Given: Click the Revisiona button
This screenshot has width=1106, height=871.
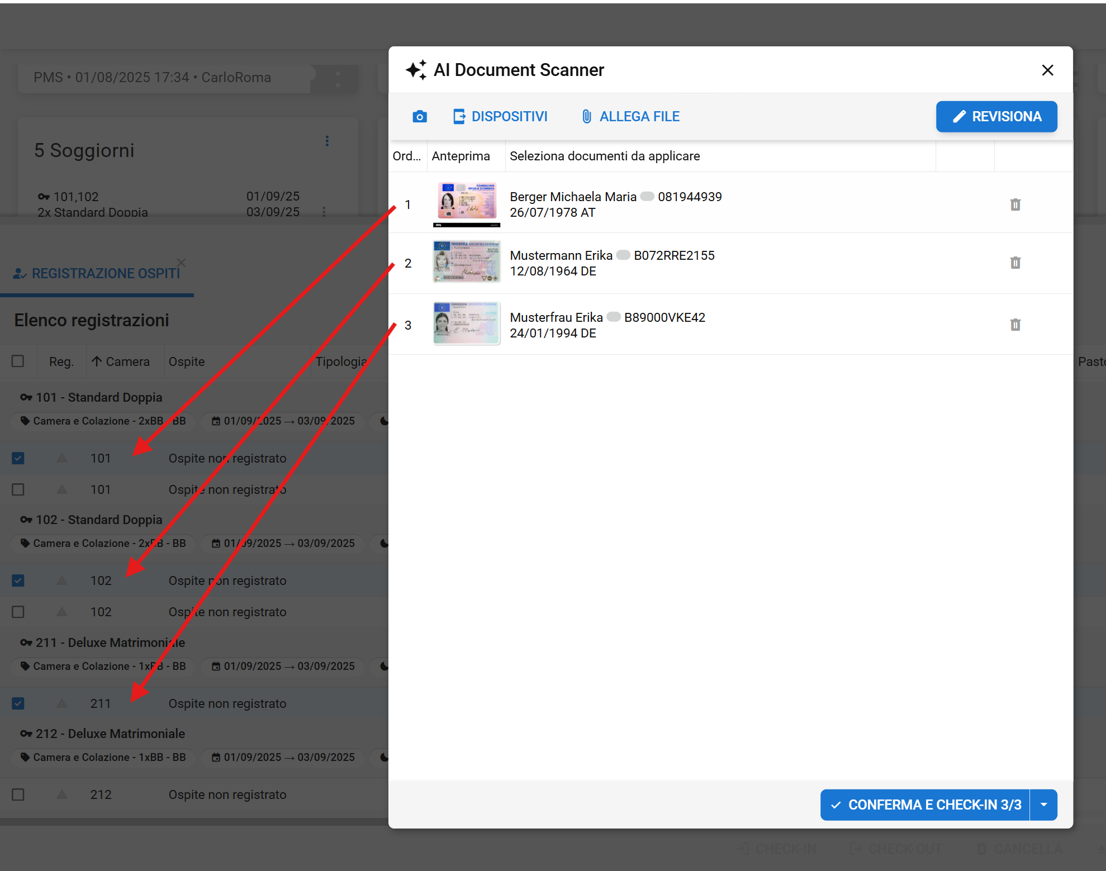Looking at the screenshot, I should [996, 117].
